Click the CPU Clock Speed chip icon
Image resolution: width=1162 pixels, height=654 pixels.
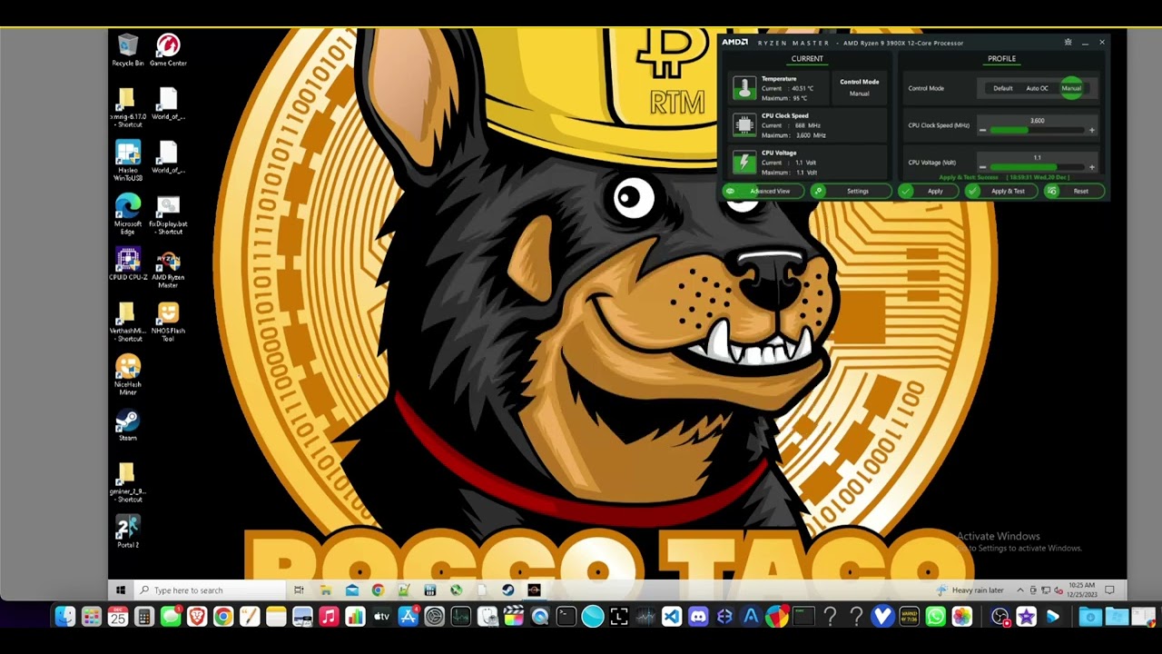744,125
